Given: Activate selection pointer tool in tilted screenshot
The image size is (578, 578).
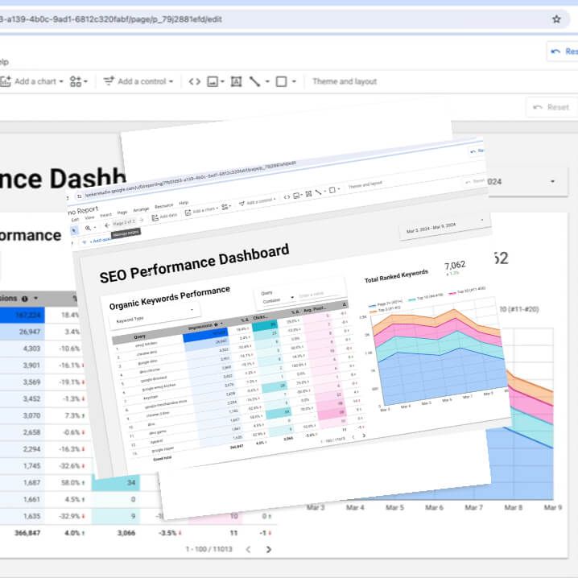Looking at the screenshot, I should pyautogui.click(x=74, y=231).
